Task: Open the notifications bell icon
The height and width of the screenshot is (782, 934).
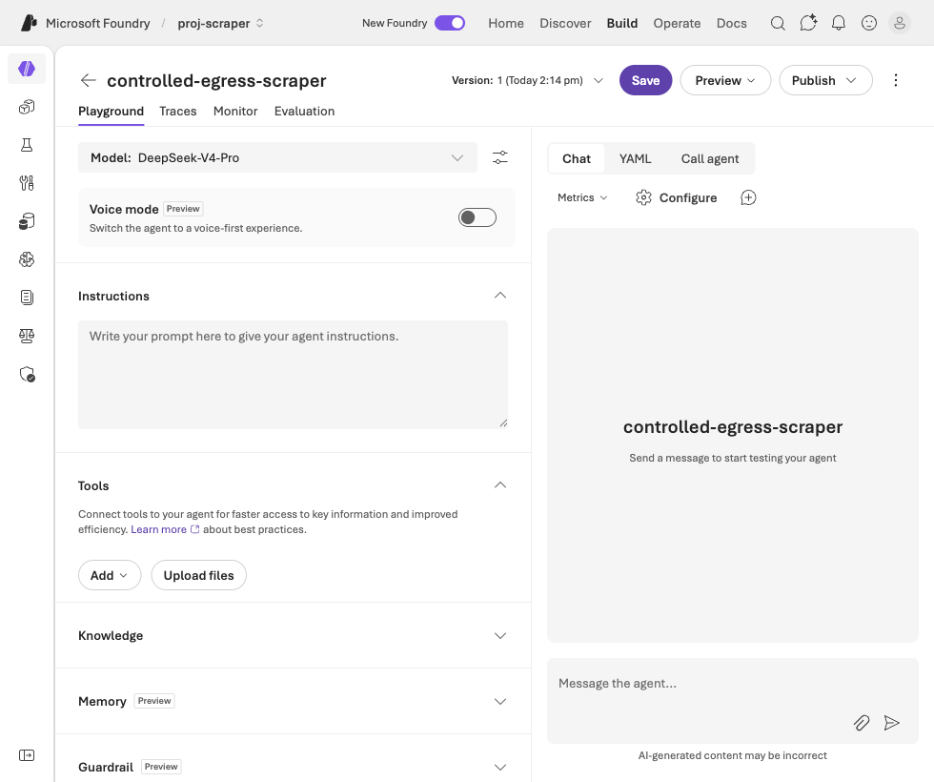Action: tap(839, 23)
